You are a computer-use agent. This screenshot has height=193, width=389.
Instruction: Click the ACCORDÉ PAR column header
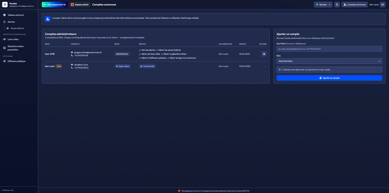click(x=225, y=44)
